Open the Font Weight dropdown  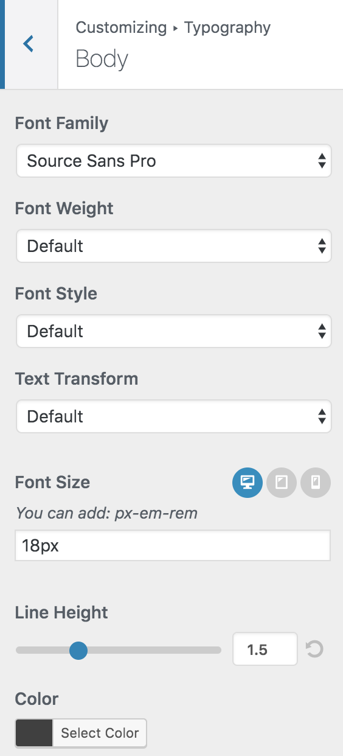click(x=173, y=246)
